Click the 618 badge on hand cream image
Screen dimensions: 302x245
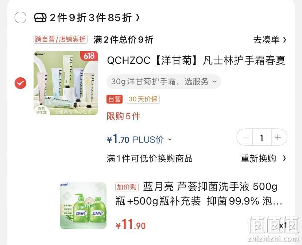[89, 56]
